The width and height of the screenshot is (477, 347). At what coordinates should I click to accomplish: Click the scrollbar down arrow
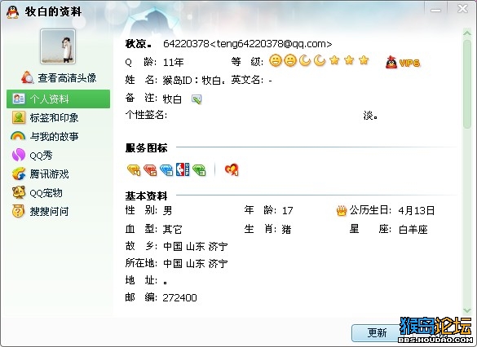coord(467,310)
